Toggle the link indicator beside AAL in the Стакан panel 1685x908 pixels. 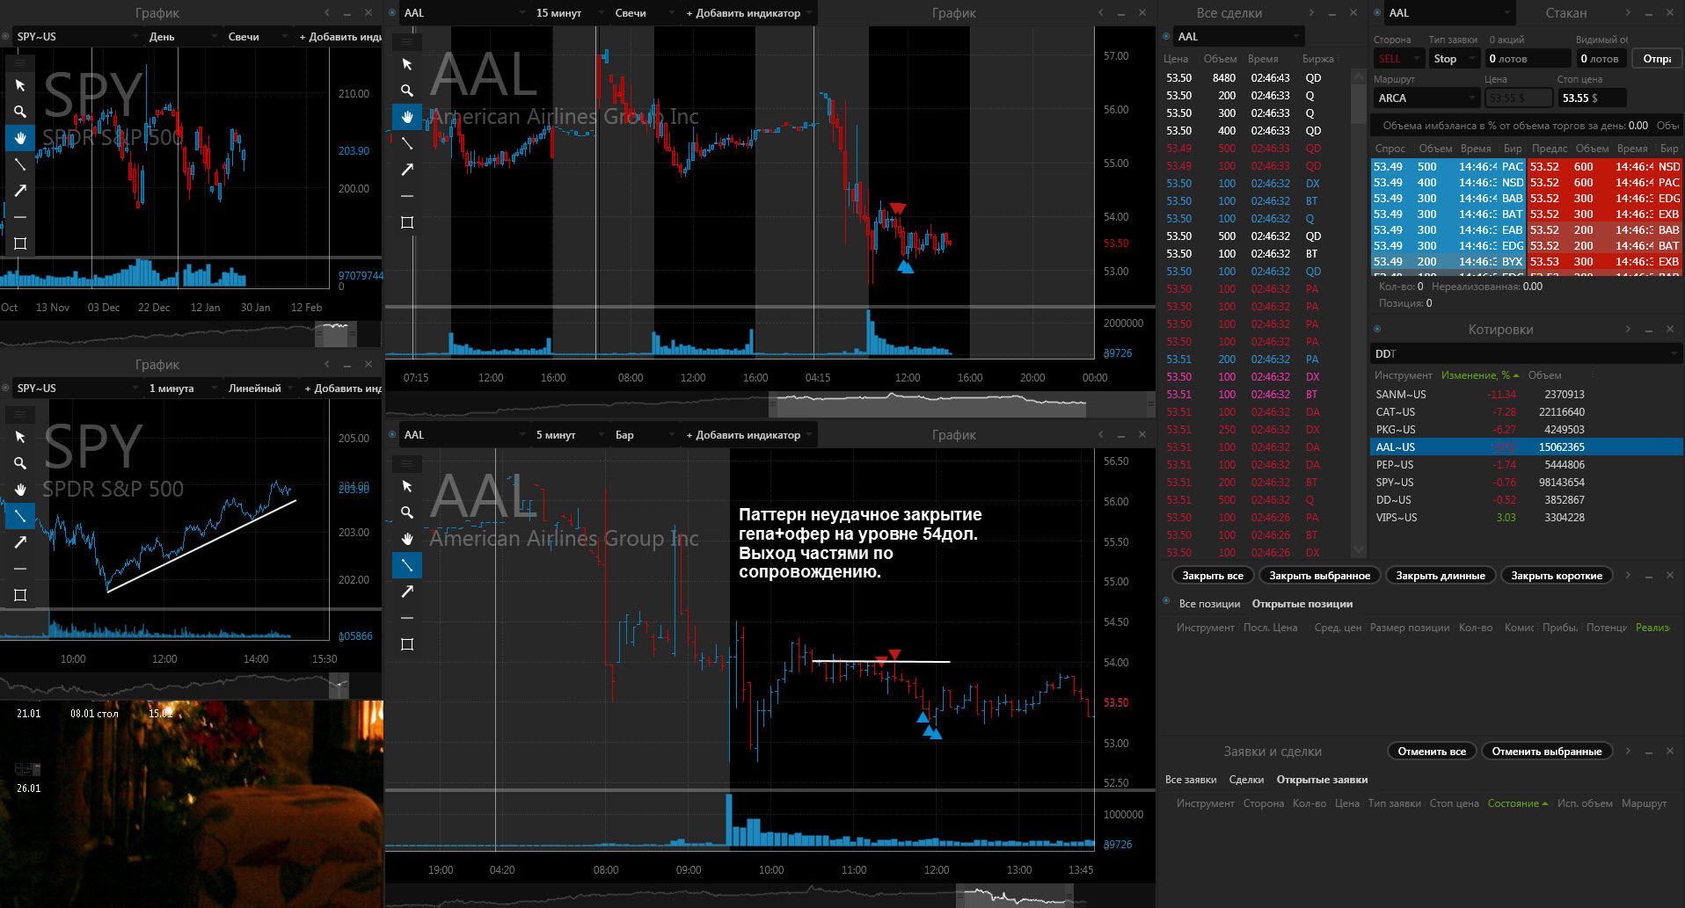1377,13
